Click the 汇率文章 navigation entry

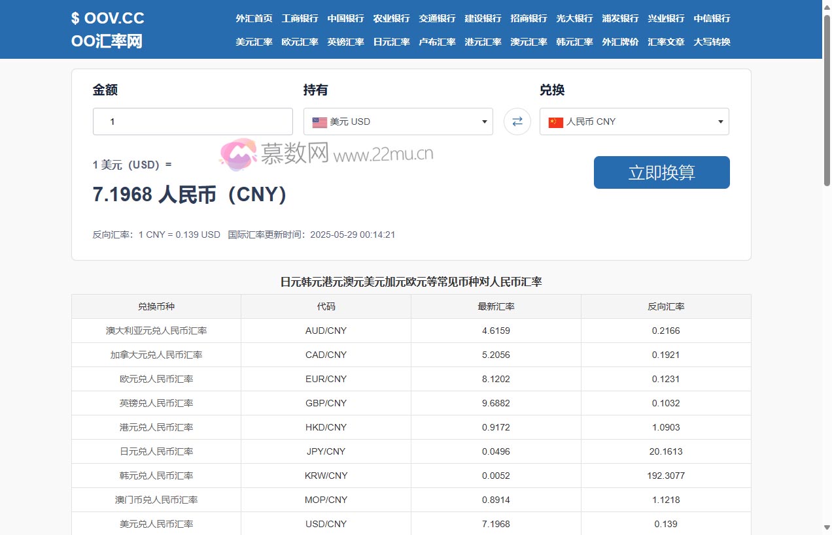tap(665, 42)
